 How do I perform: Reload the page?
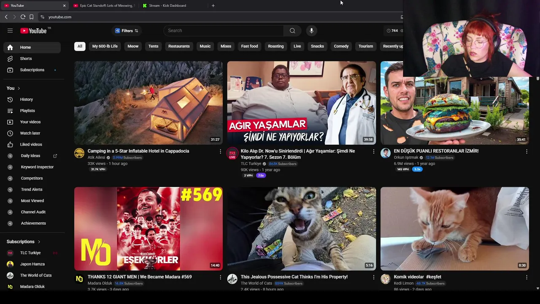click(x=23, y=17)
